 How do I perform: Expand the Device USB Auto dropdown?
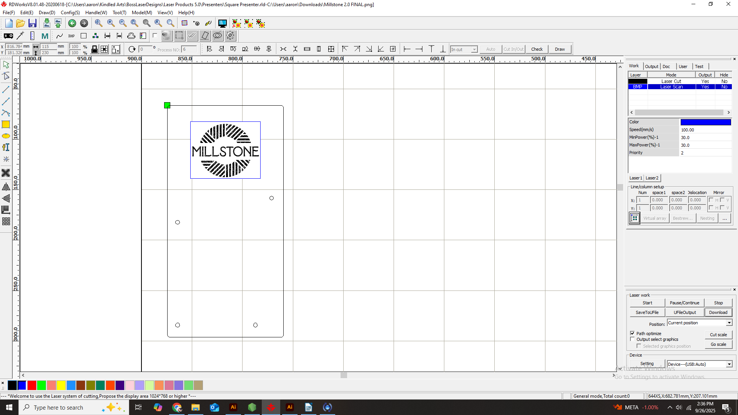(729, 364)
